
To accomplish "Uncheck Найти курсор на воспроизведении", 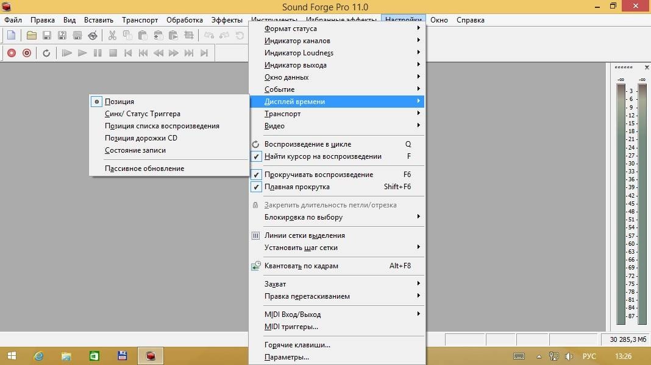I will pyautogui.click(x=337, y=156).
